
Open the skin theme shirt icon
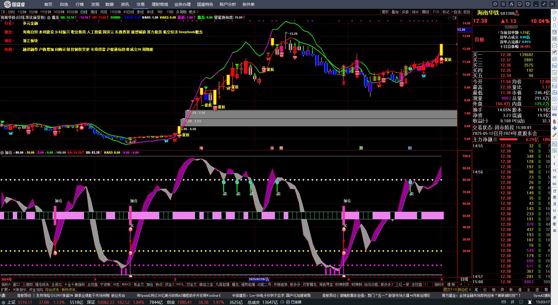click(528, 4)
